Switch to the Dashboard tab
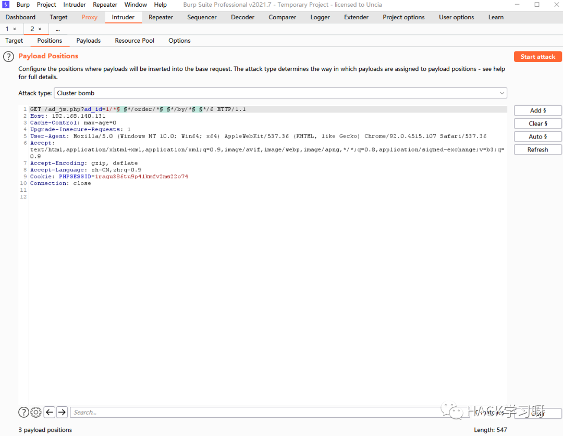Image resolution: width=563 pixels, height=436 pixels. [20, 17]
